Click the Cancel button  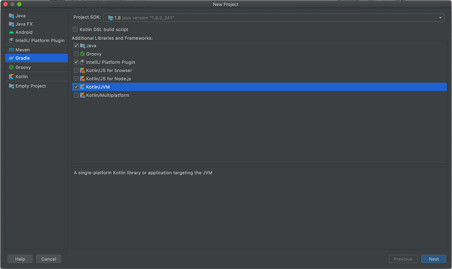[x=48, y=259]
